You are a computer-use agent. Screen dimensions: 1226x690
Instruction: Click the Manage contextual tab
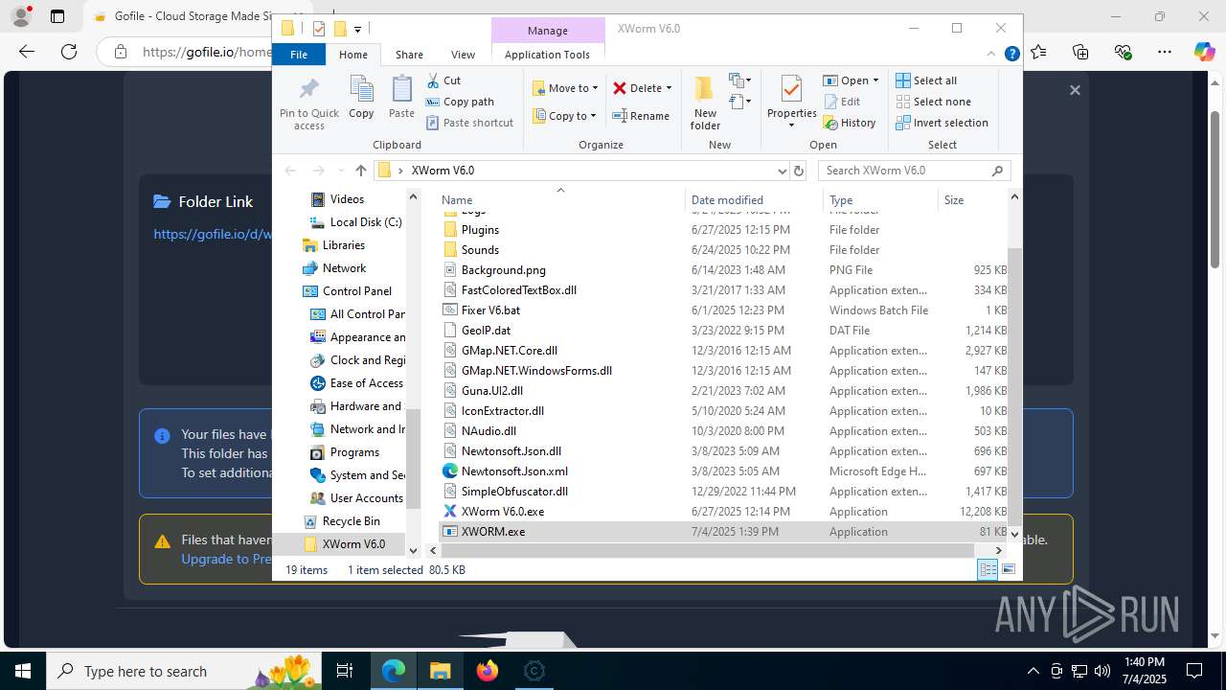[x=548, y=31]
